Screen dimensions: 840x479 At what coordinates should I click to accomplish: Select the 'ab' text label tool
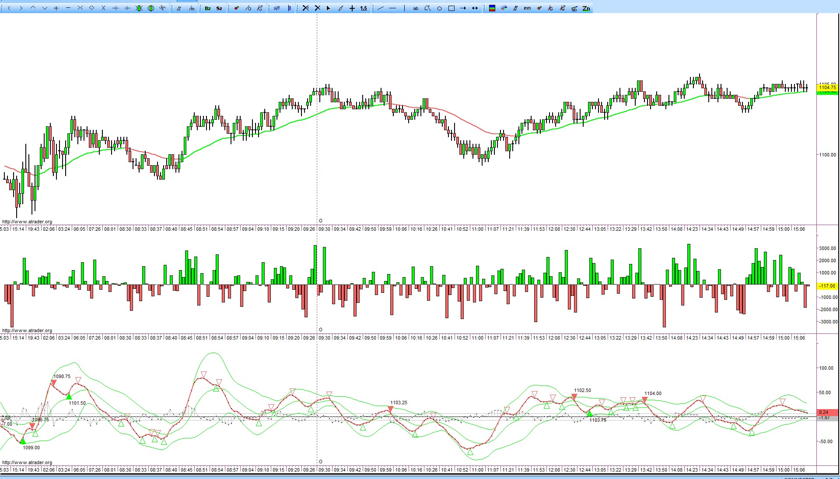coord(416,8)
